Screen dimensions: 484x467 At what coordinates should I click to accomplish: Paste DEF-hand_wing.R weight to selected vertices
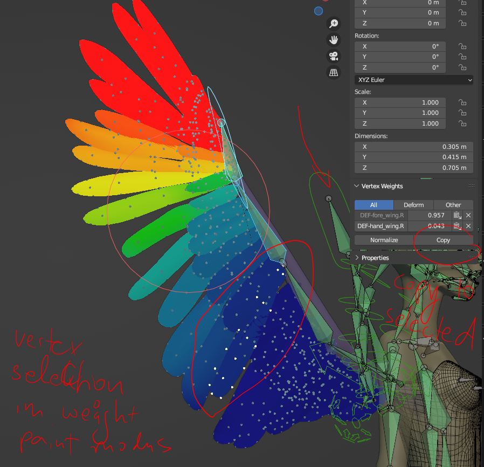457,226
